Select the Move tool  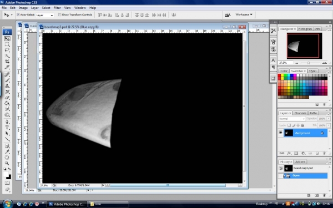(7, 39)
